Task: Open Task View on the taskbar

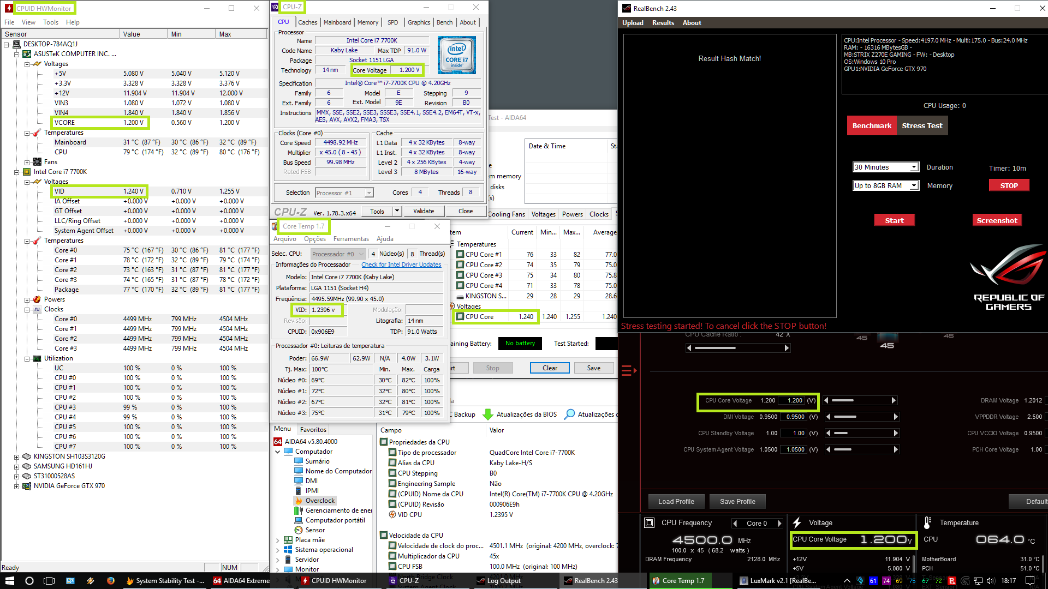Action: [49, 581]
